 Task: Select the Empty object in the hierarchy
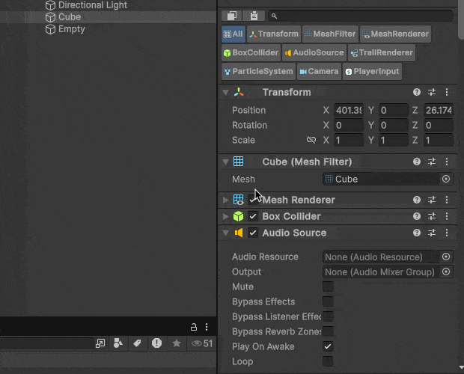pyautogui.click(x=71, y=29)
